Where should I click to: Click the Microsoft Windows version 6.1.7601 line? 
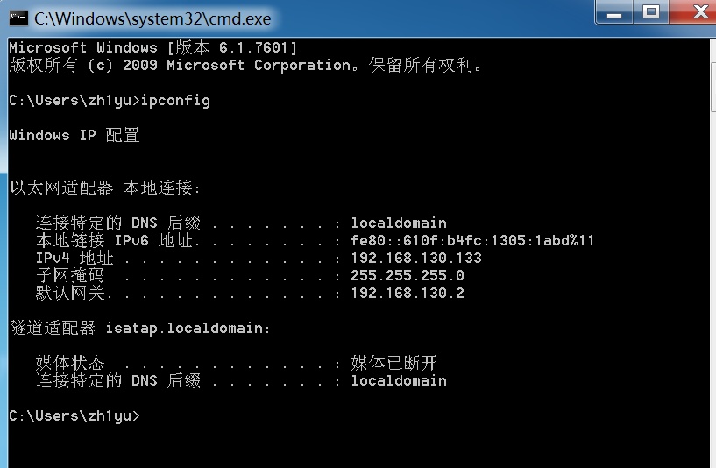[153, 47]
